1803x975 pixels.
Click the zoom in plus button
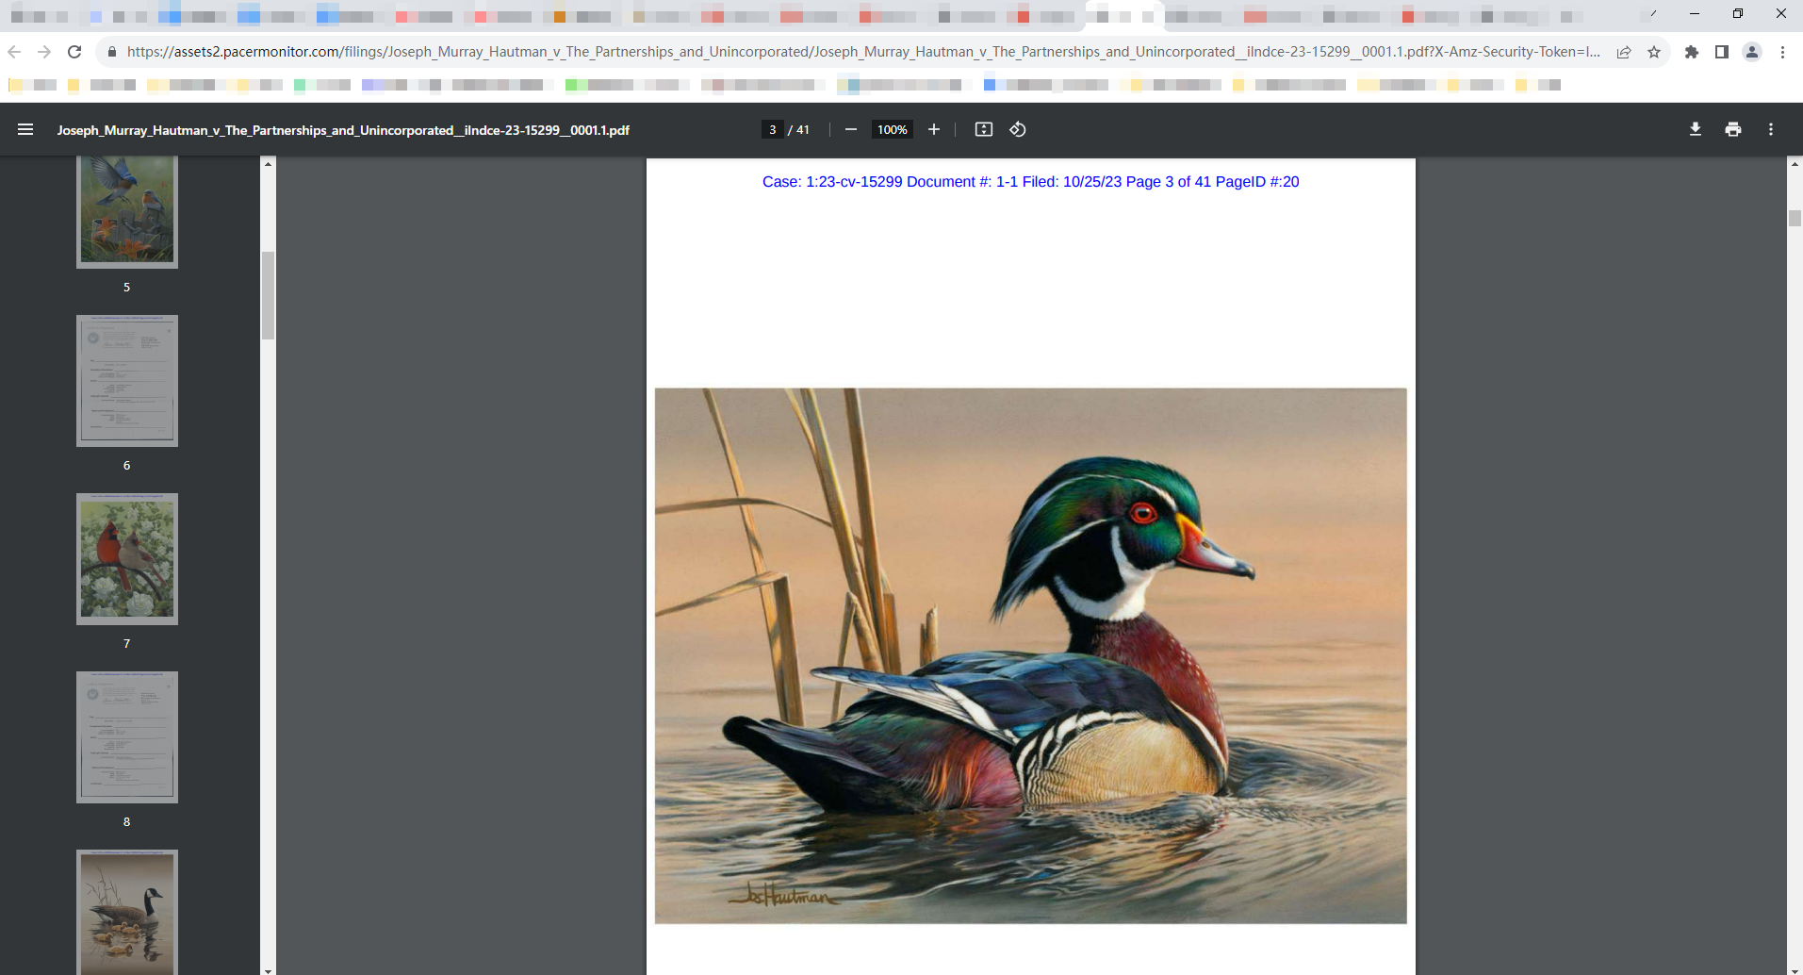(934, 130)
